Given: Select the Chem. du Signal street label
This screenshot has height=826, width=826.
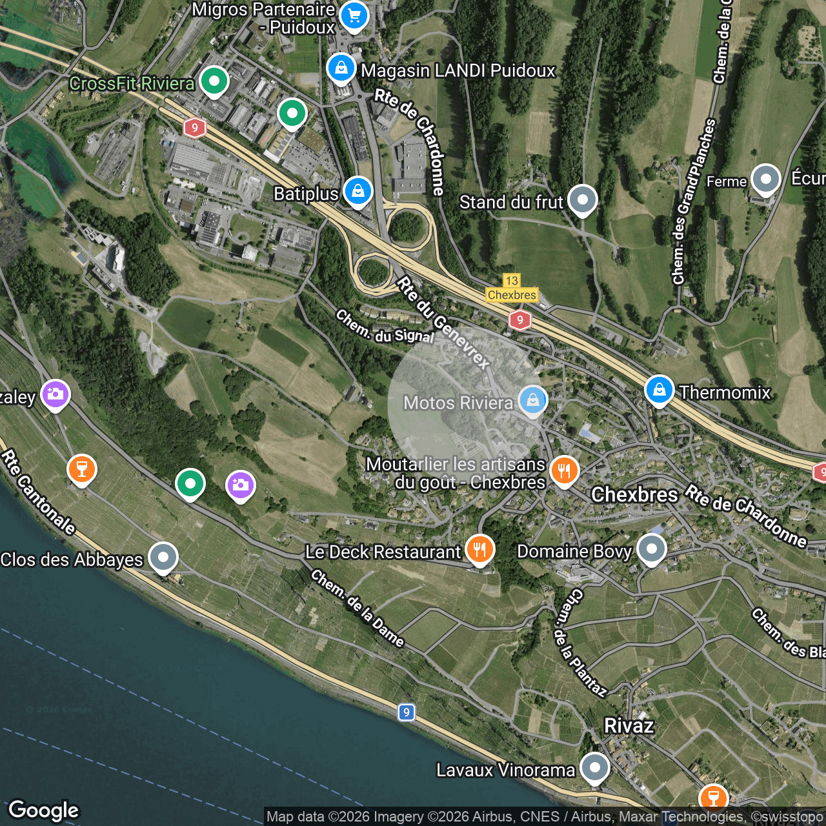Looking at the screenshot, I should [385, 327].
